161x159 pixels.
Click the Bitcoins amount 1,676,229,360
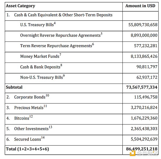click(x=144, y=118)
